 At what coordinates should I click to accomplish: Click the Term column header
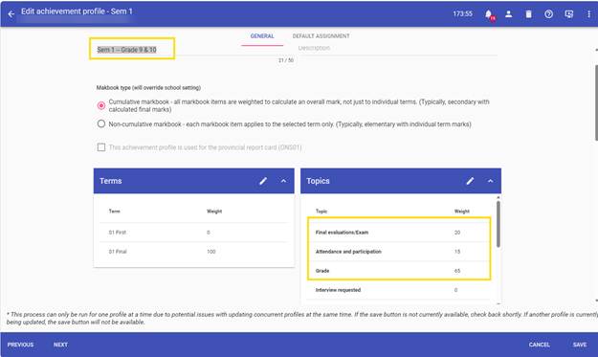point(115,211)
